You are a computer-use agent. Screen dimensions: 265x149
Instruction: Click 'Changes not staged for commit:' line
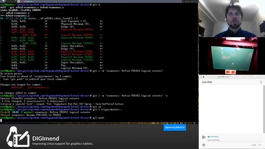tap(21, 84)
